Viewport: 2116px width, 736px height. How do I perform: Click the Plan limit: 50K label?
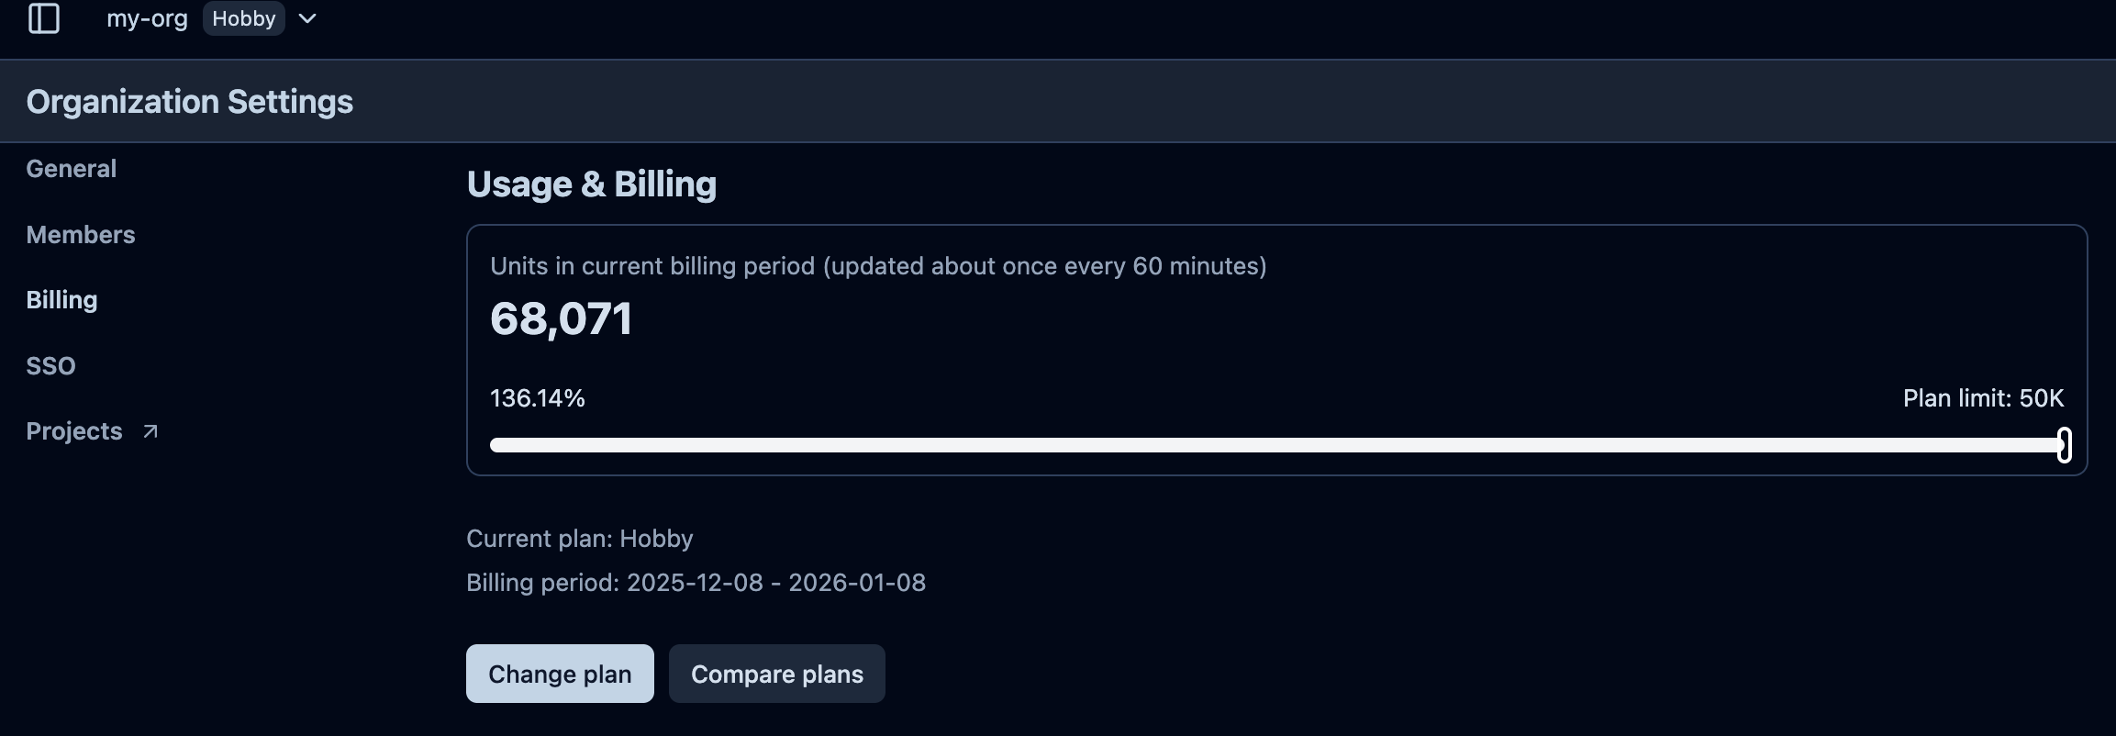1983,398
